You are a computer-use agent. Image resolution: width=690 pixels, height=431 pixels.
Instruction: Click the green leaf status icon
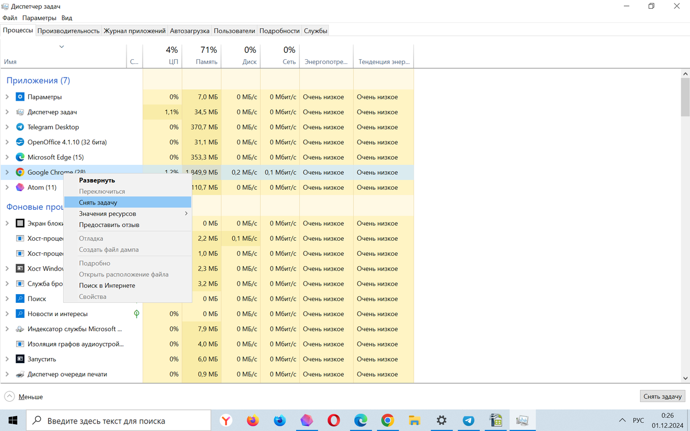[136, 314]
